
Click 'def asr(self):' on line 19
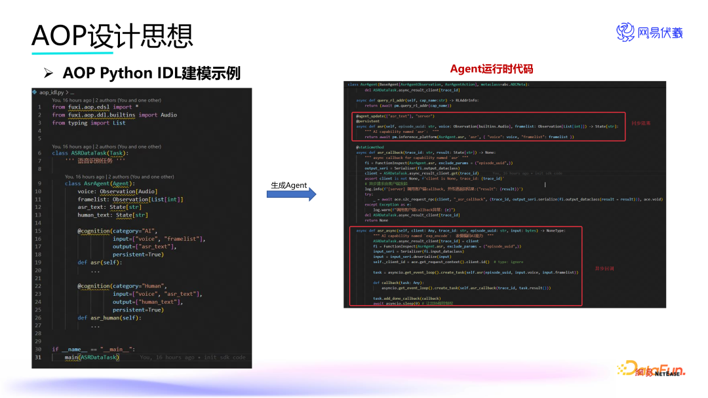tap(100, 262)
